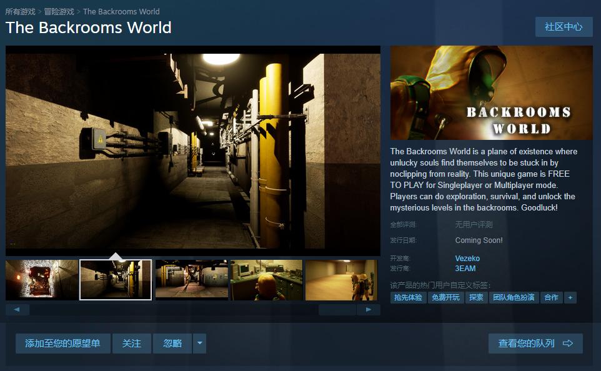Click the 无用户评测 review summary text

pyautogui.click(x=474, y=225)
